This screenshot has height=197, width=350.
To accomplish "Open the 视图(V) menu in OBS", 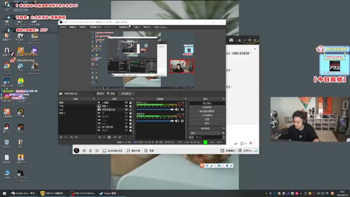I will (83, 27).
